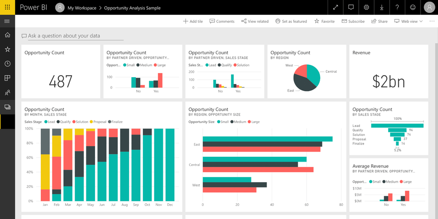
Task: Open Shared with me sidebar icon
Action: coord(7,92)
